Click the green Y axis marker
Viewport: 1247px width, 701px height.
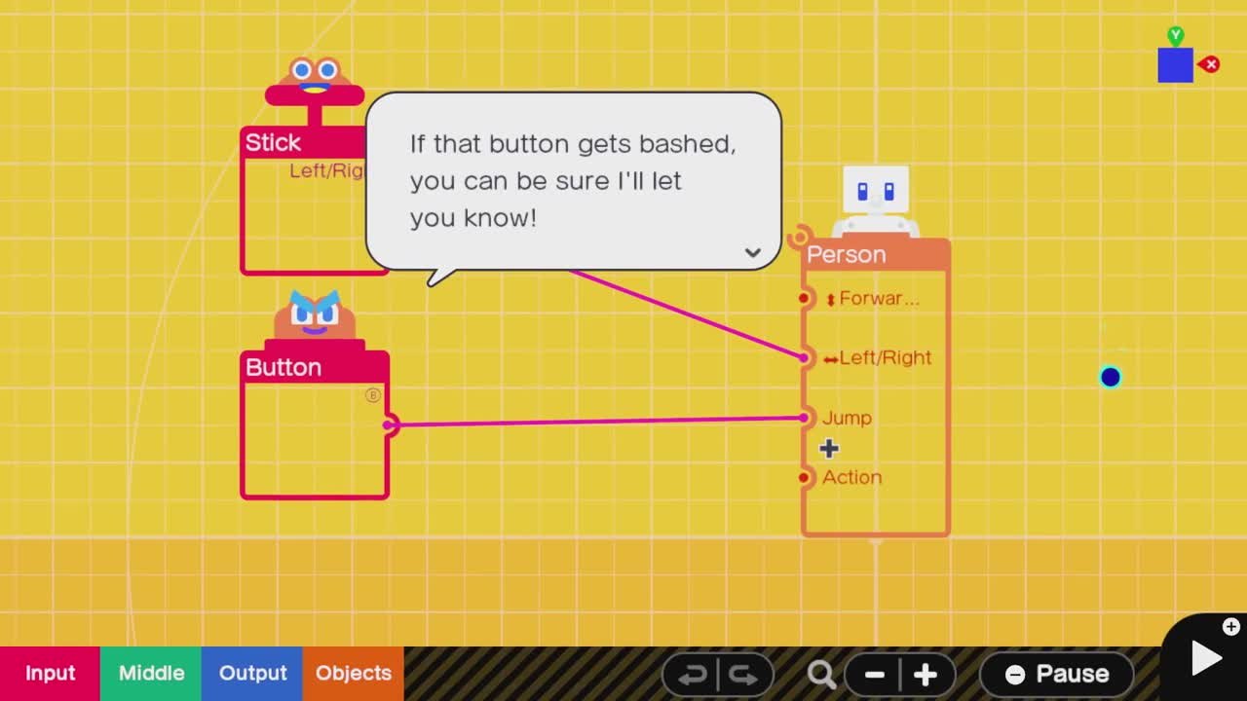click(x=1176, y=36)
